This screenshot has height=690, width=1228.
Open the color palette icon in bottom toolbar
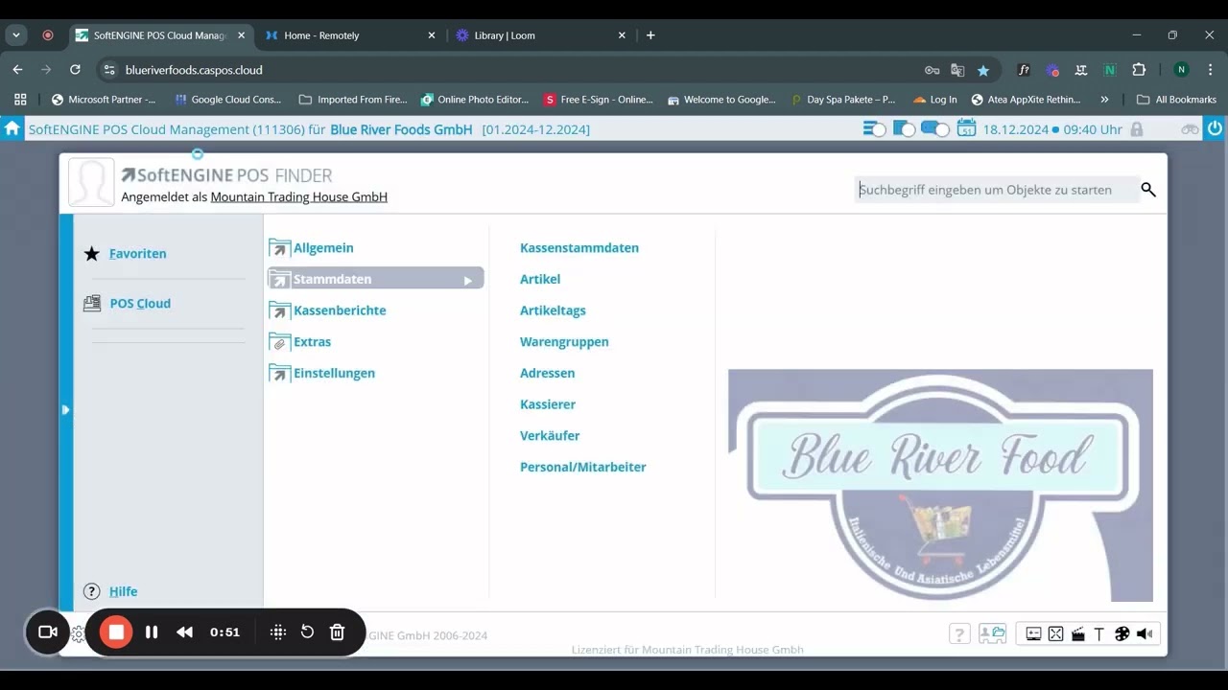point(1122,633)
